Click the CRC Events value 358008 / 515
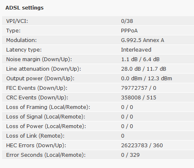194x168 pixels. (138, 98)
